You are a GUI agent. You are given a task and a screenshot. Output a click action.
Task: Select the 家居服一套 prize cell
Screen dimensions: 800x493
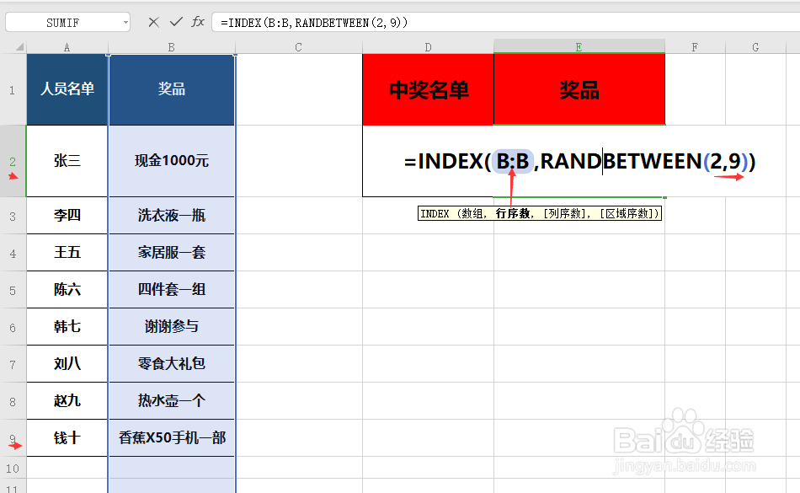(x=172, y=253)
